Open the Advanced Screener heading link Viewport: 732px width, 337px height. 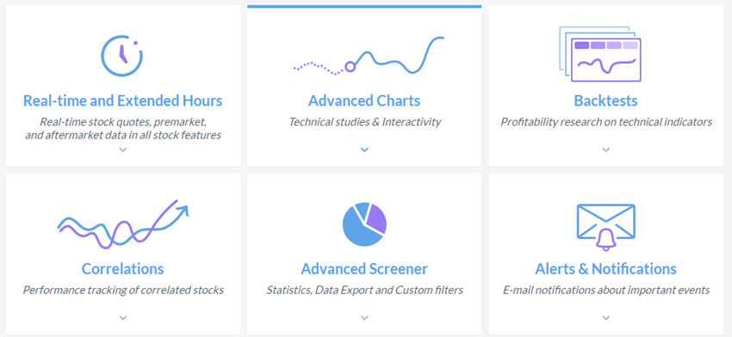click(x=364, y=268)
